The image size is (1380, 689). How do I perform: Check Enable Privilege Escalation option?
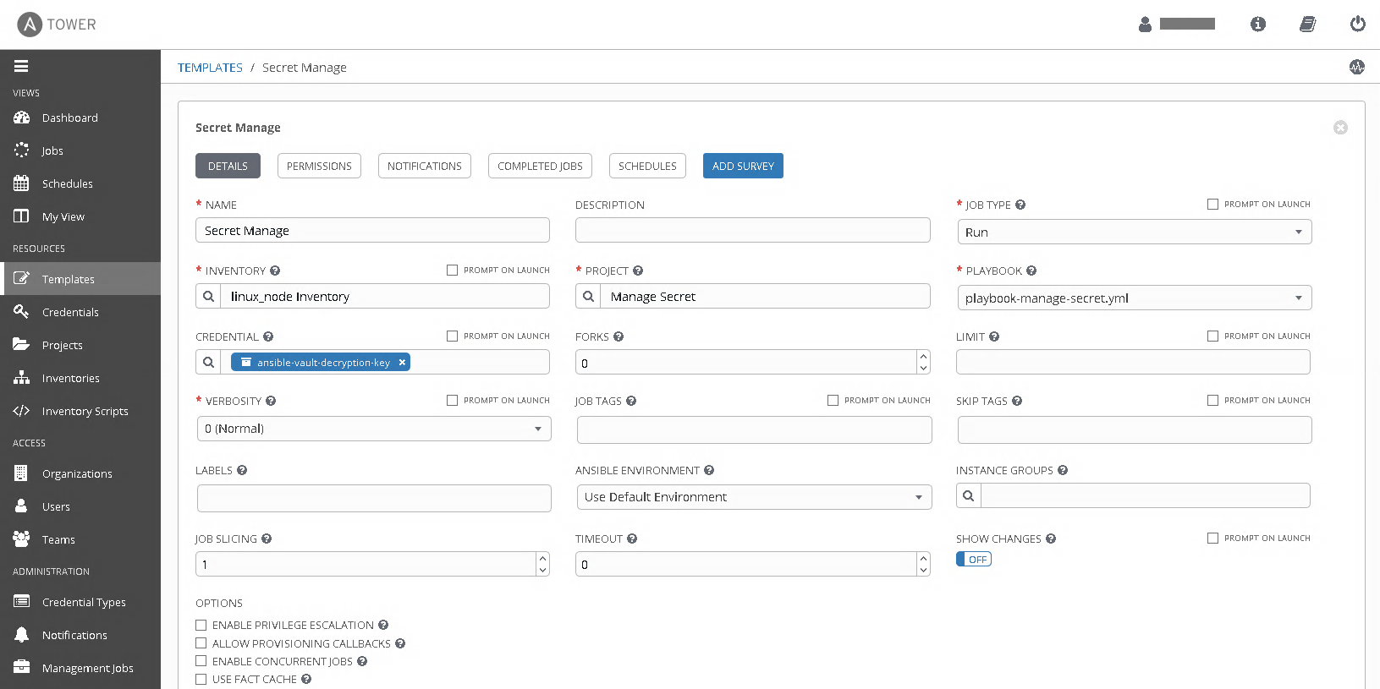pos(201,626)
